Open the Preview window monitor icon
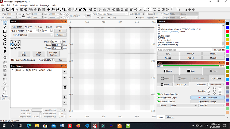Viewport: 230px width, 129px height. [x=75, y=10]
